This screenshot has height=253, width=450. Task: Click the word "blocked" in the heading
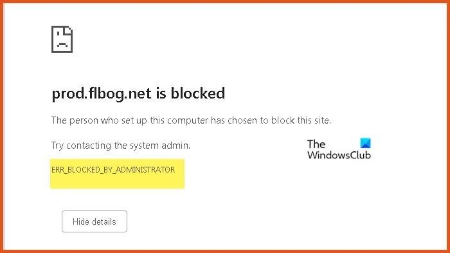click(x=198, y=93)
